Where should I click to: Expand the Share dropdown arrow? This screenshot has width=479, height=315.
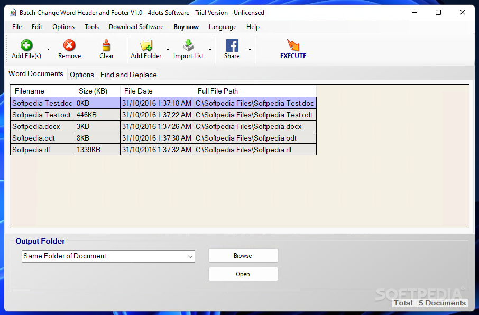pos(250,49)
